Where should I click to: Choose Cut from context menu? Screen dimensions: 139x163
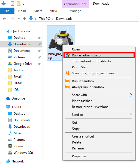(99, 123)
